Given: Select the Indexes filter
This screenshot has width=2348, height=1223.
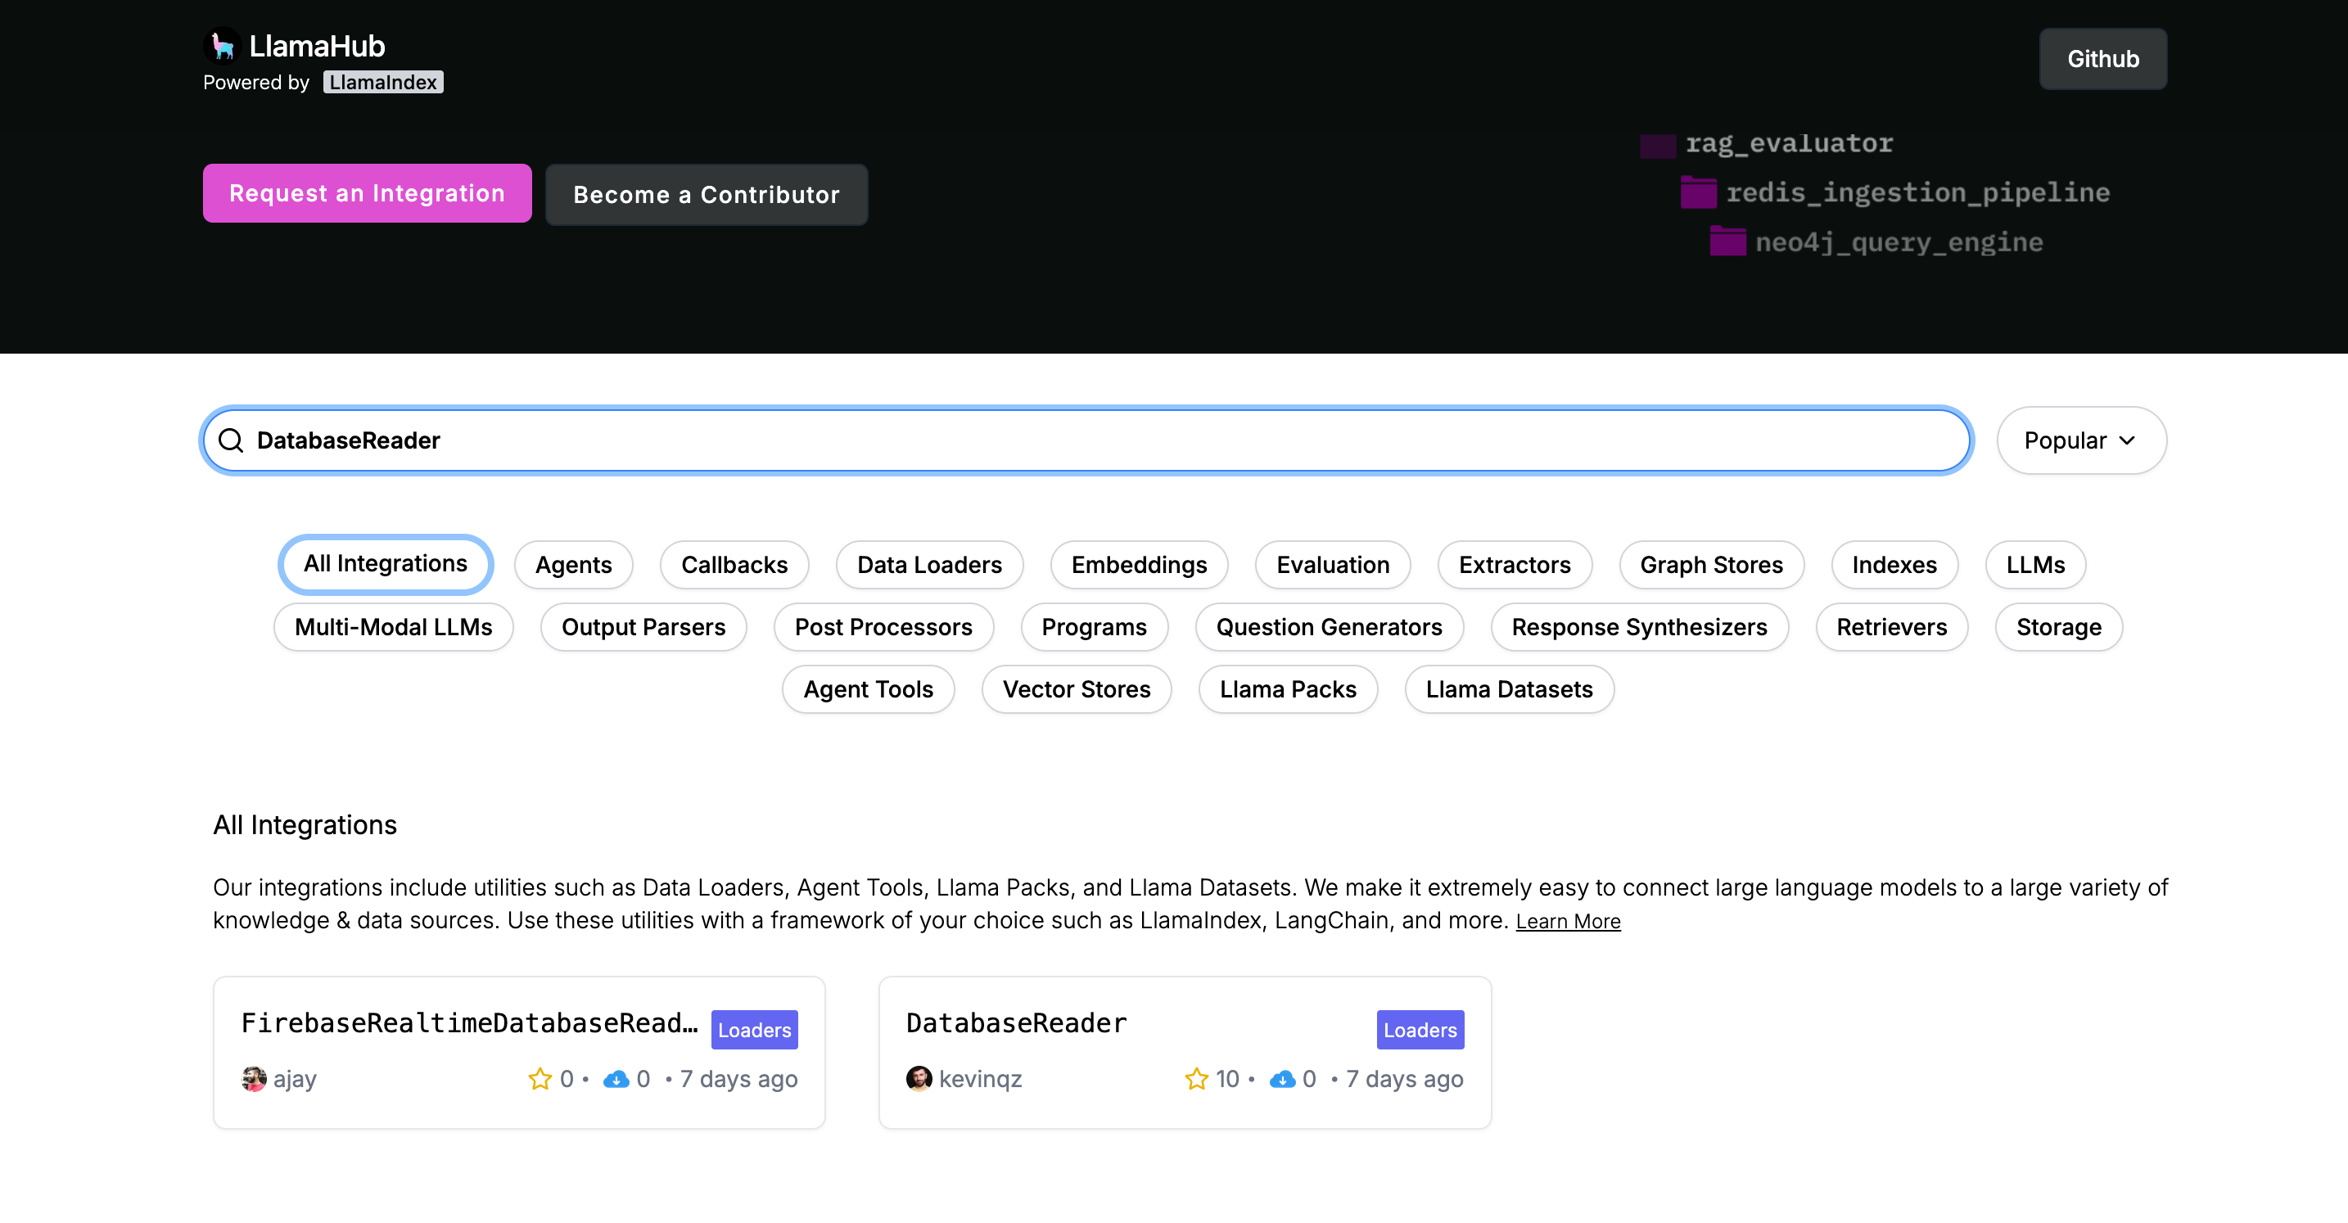Looking at the screenshot, I should 1894,565.
